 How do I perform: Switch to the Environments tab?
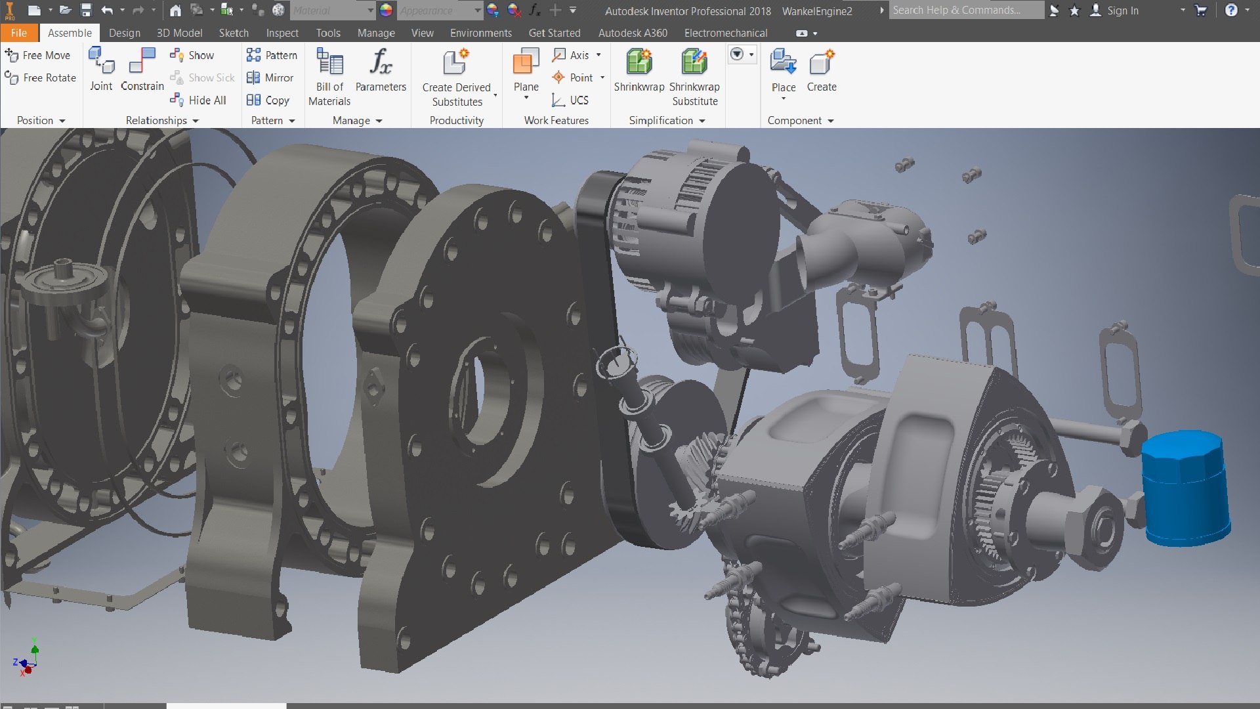click(480, 33)
